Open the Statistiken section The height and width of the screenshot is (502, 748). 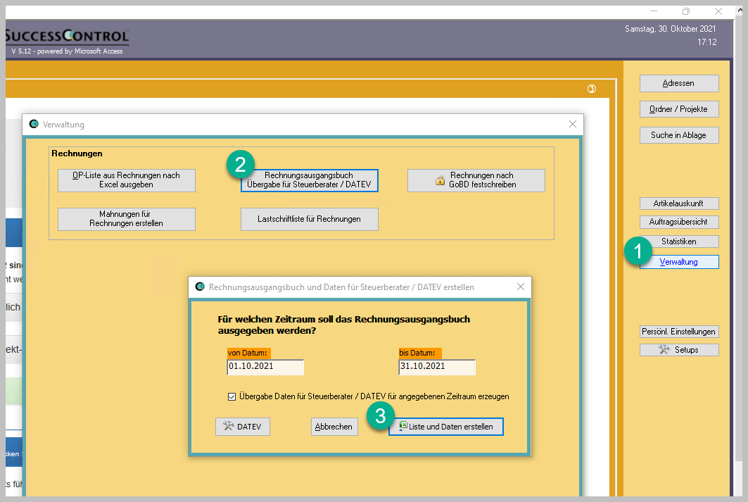click(x=679, y=241)
